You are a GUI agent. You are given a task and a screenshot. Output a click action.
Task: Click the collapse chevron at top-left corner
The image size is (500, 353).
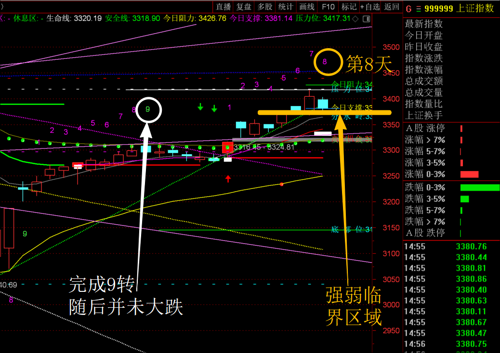2,7
